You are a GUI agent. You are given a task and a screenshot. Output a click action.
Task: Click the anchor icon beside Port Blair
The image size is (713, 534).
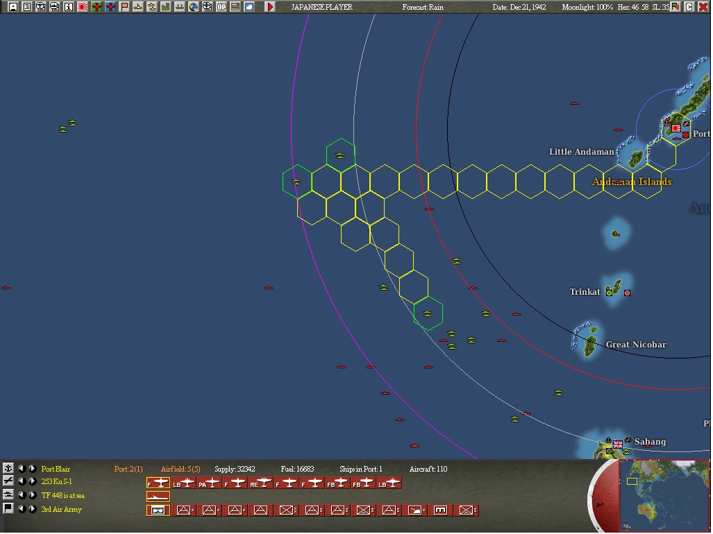(x=8, y=468)
